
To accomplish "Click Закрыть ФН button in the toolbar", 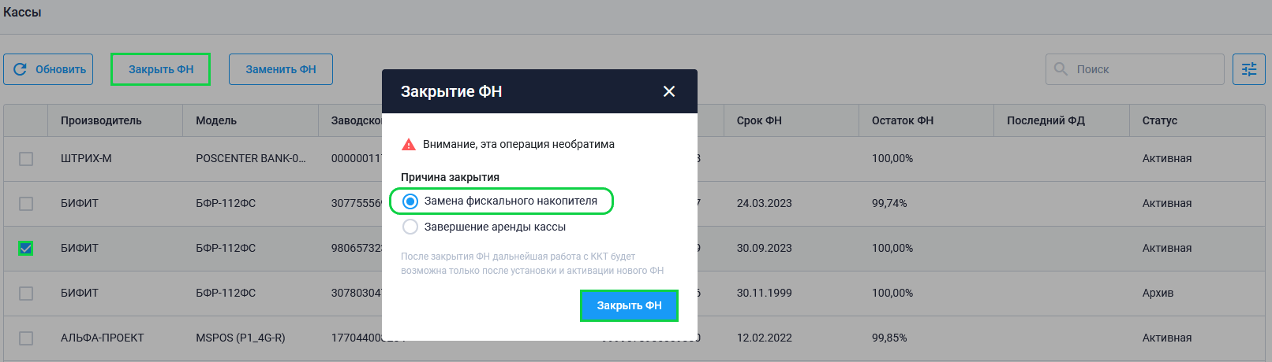I will point(161,69).
